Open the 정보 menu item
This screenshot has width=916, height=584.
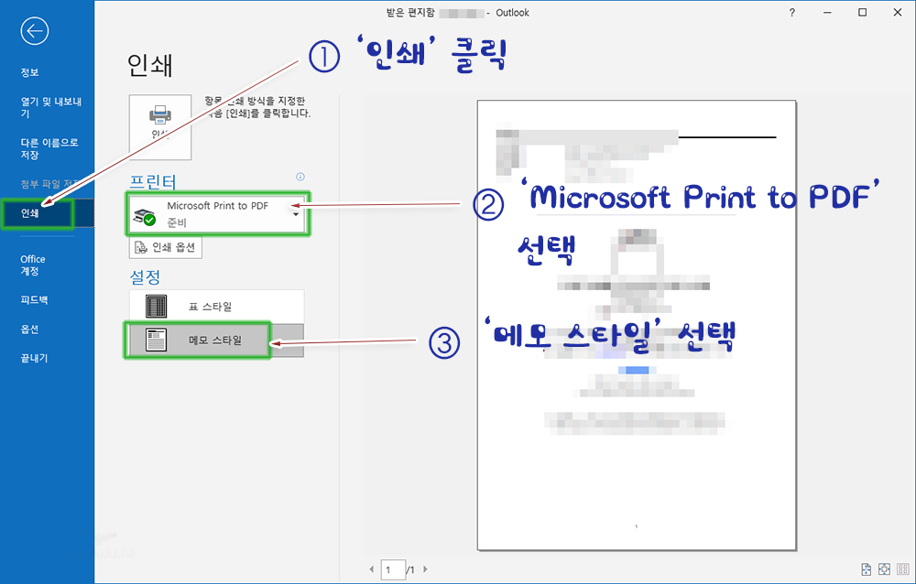click(30, 72)
